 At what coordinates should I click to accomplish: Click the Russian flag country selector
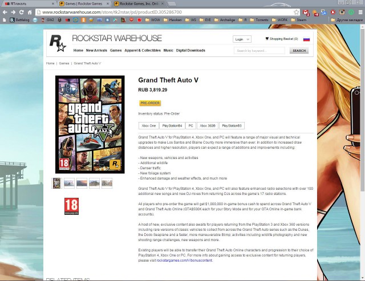point(306,39)
